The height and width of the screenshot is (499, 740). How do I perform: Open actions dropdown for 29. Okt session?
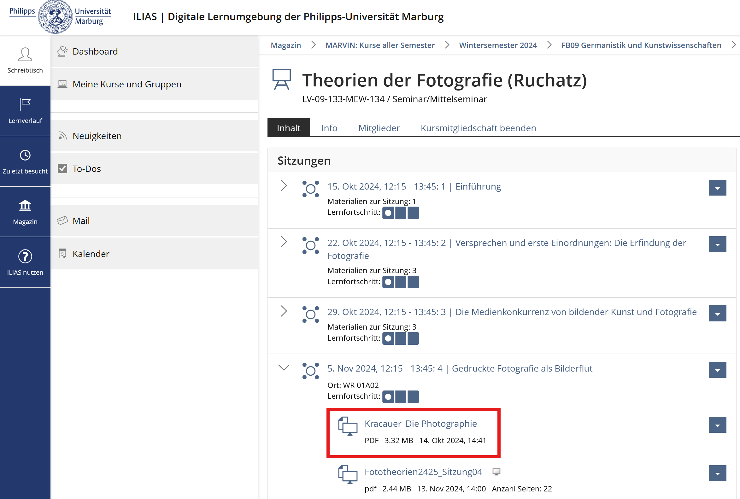pos(717,314)
